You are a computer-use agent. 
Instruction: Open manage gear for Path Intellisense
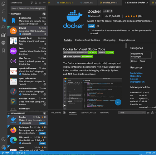pyautogui.click(x=45, y=94)
